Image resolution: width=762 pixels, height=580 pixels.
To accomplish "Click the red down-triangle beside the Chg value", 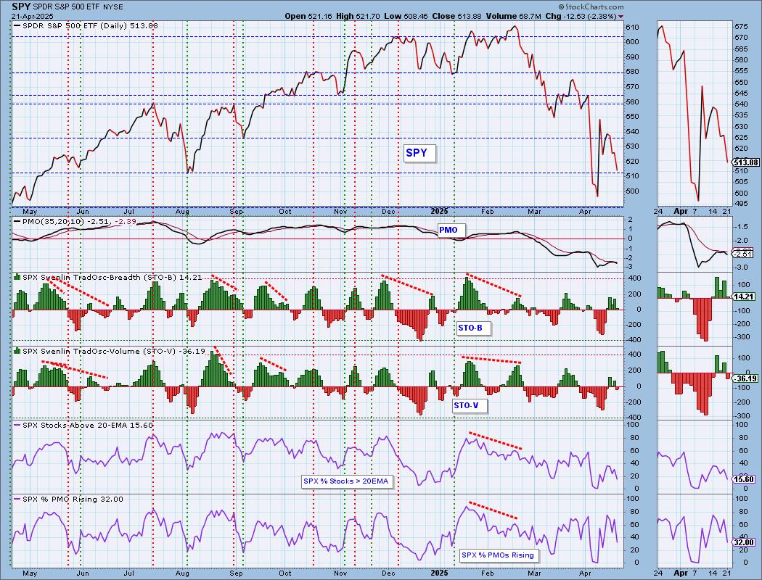I will (x=620, y=17).
